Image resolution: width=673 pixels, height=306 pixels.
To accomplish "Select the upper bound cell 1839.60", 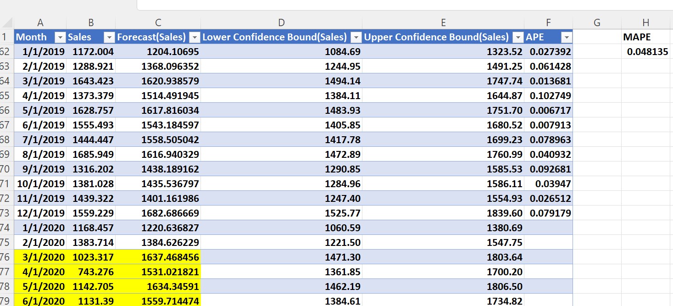I will 443,213.
